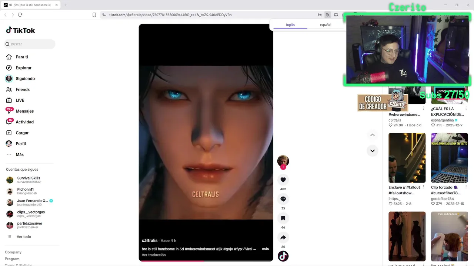Expand the Más options menu
This screenshot has height=266, width=474.
pyautogui.click(x=15, y=154)
